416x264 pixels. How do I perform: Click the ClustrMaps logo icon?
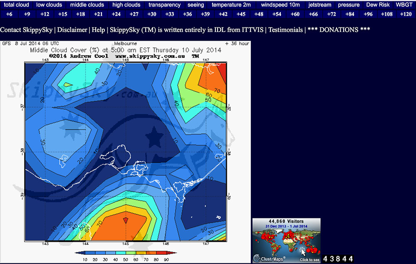257,258
